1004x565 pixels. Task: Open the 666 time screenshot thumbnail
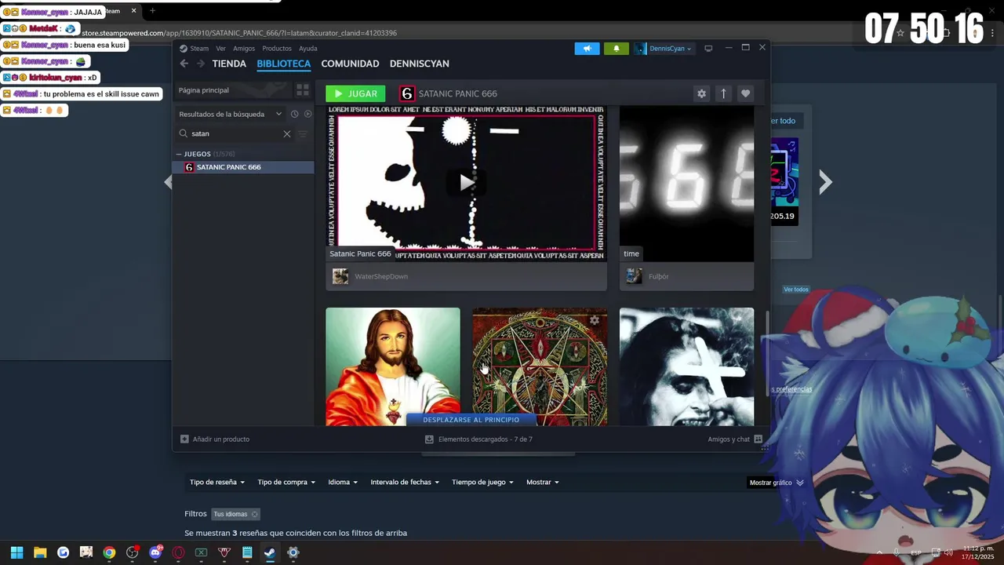(x=686, y=183)
